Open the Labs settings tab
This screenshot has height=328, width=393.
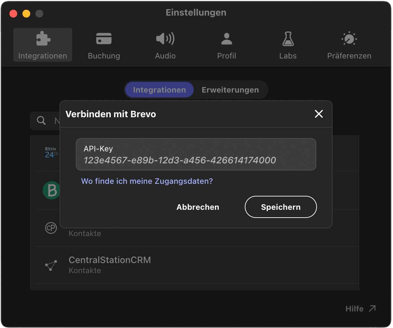pos(288,45)
